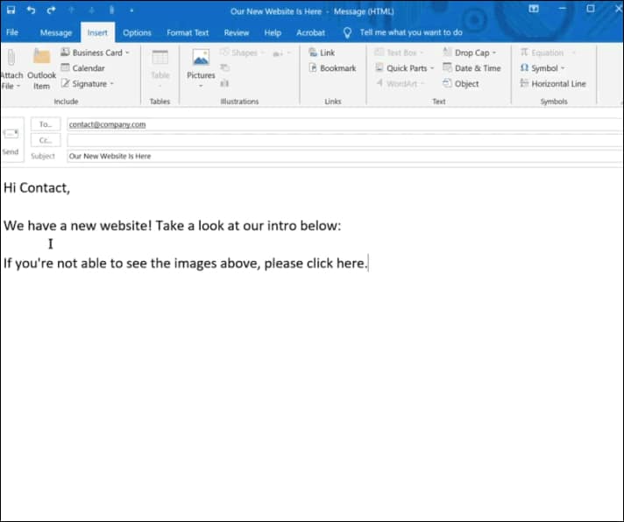Click the Save icon in title bar
This screenshot has height=522, width=624.
pyautogui.click(x=11, y=9)
